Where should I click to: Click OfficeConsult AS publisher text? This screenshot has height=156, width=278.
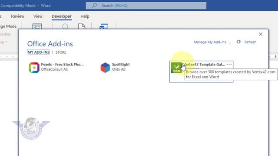[x=54, y=69]
